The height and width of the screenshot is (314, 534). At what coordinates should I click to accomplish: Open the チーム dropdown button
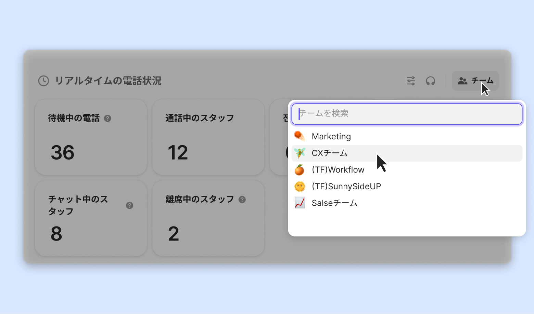pyautogui.click(x=475, y=81)
